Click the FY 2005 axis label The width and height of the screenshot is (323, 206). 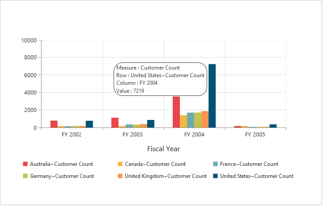(x=255, y=134)
